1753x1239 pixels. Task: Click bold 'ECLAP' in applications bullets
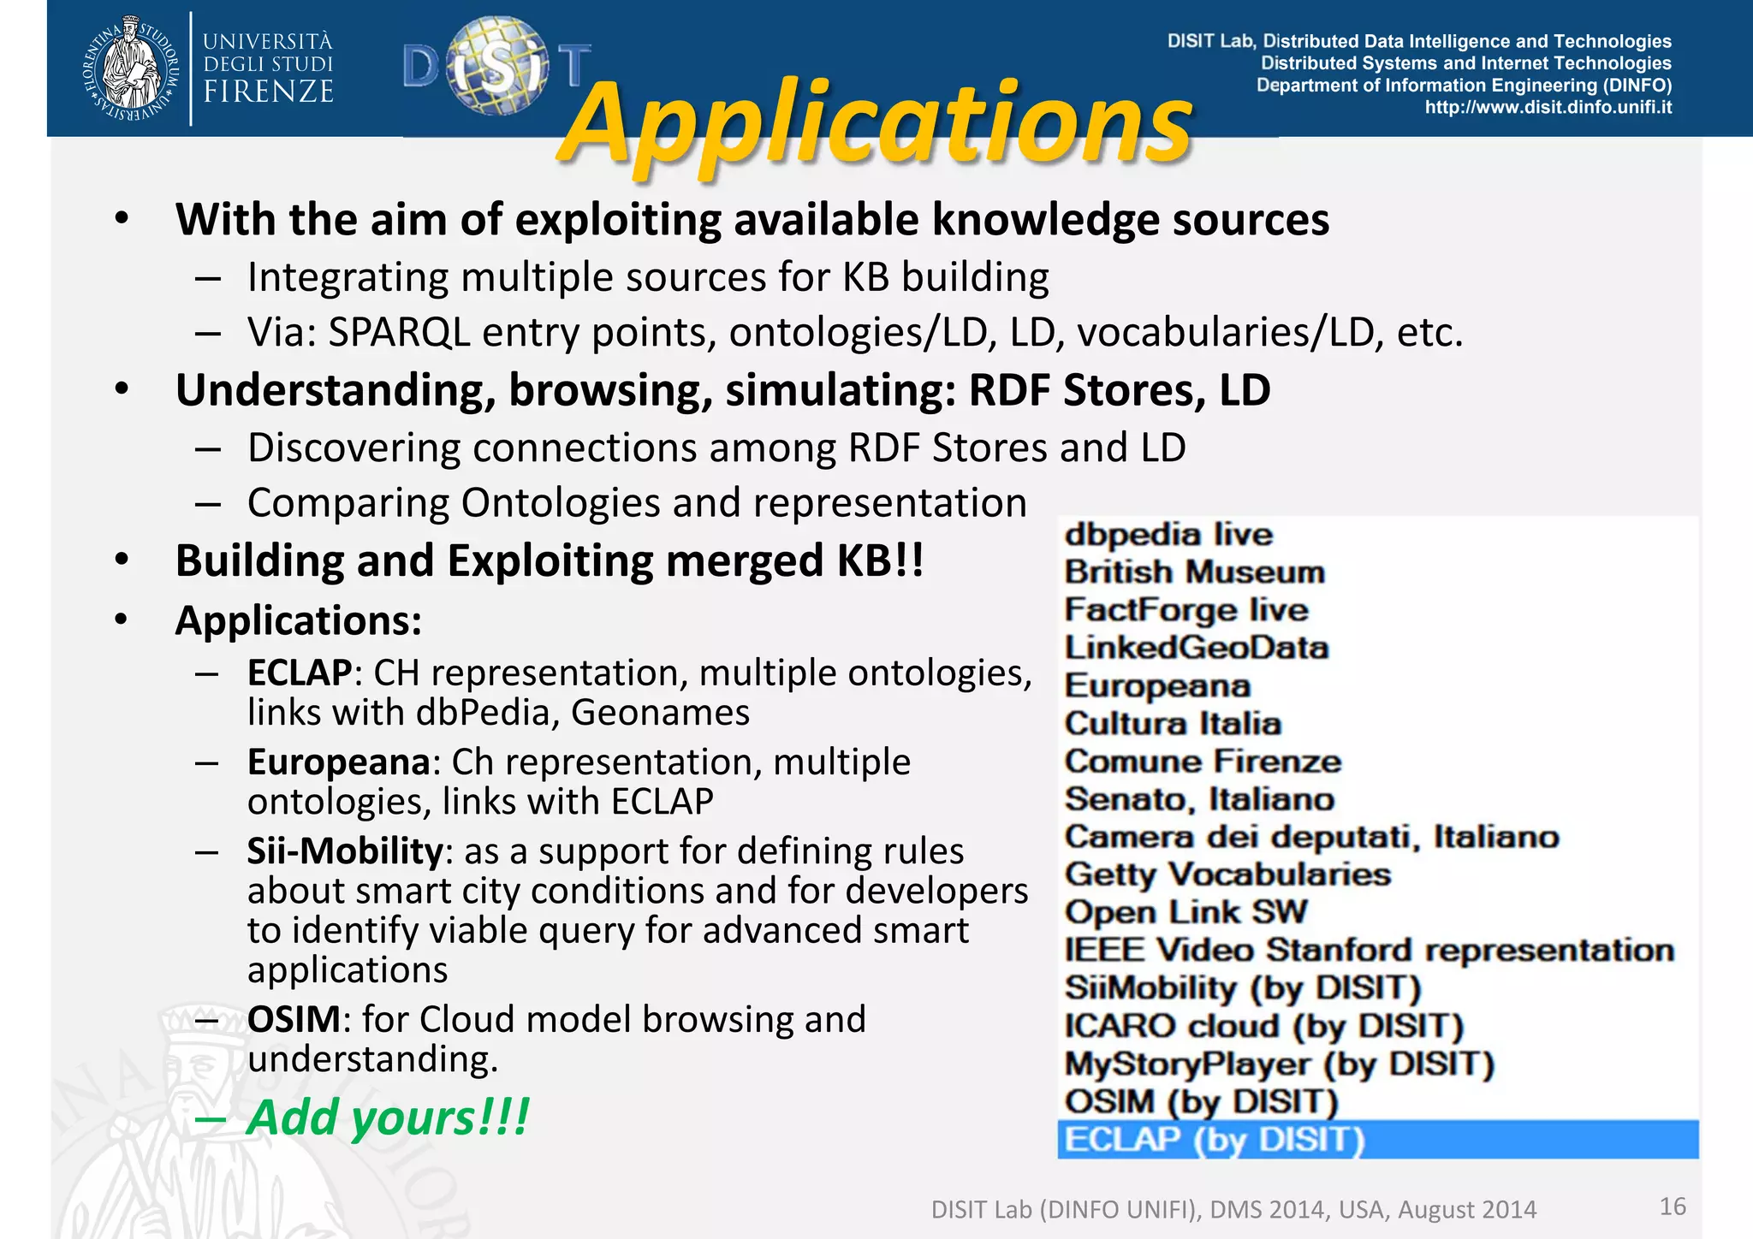(x=300, y=673)
